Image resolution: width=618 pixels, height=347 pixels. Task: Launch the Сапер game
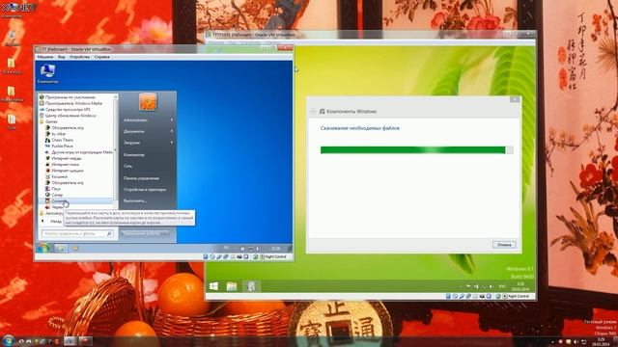(54, 195)
